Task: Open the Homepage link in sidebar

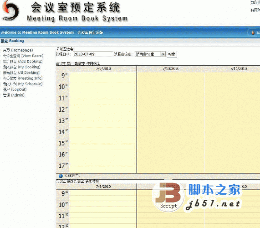Action: [x=18, y=50]
